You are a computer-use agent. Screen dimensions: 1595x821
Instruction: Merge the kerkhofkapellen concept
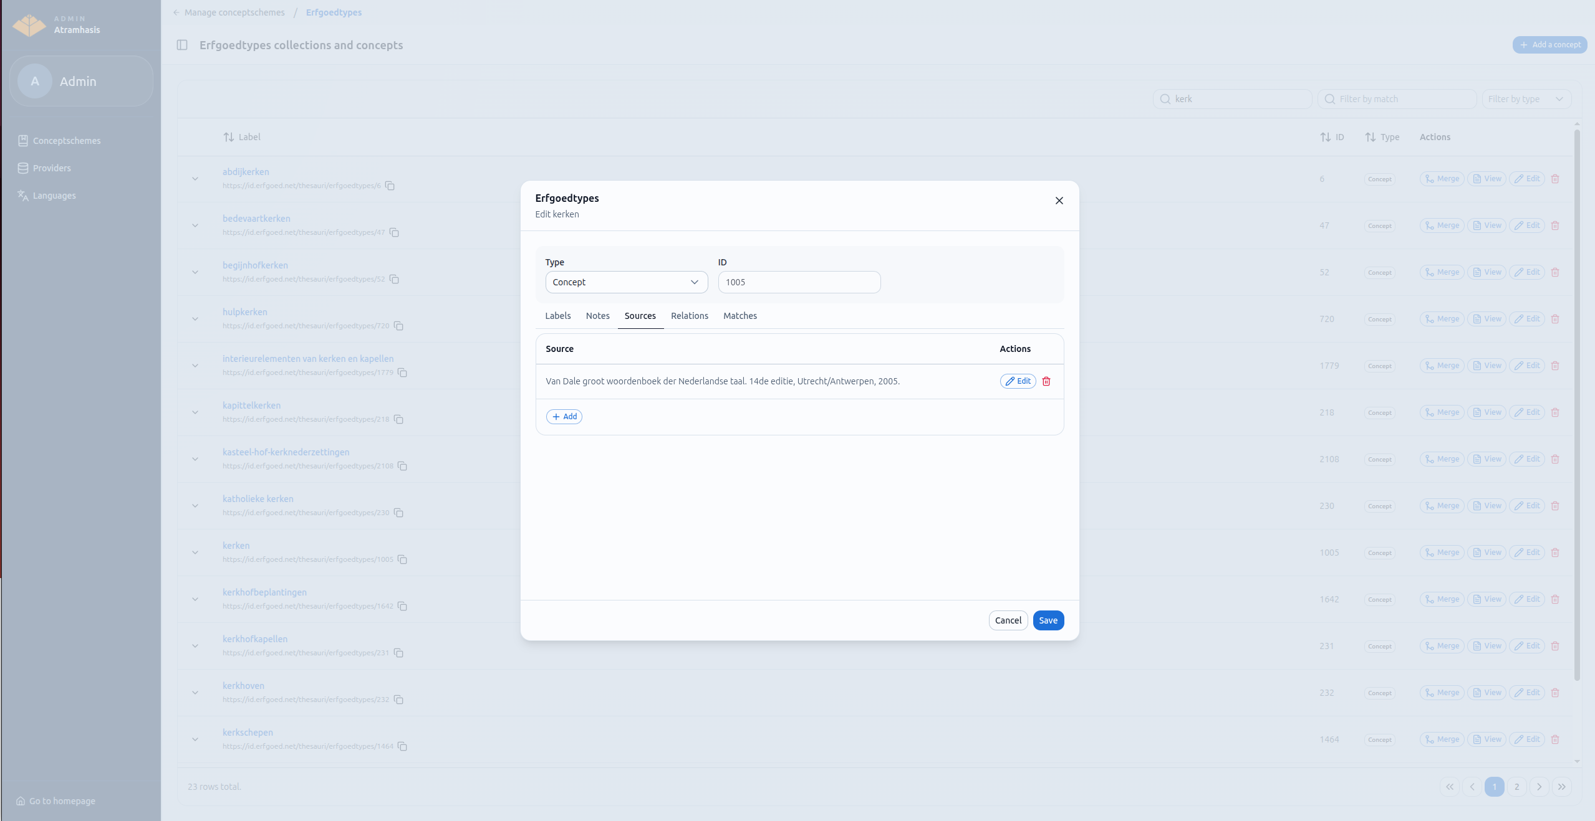1442,646
